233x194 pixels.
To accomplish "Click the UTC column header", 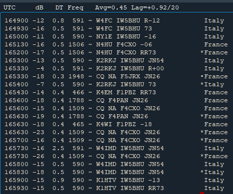I will click(x=9, y=7).
